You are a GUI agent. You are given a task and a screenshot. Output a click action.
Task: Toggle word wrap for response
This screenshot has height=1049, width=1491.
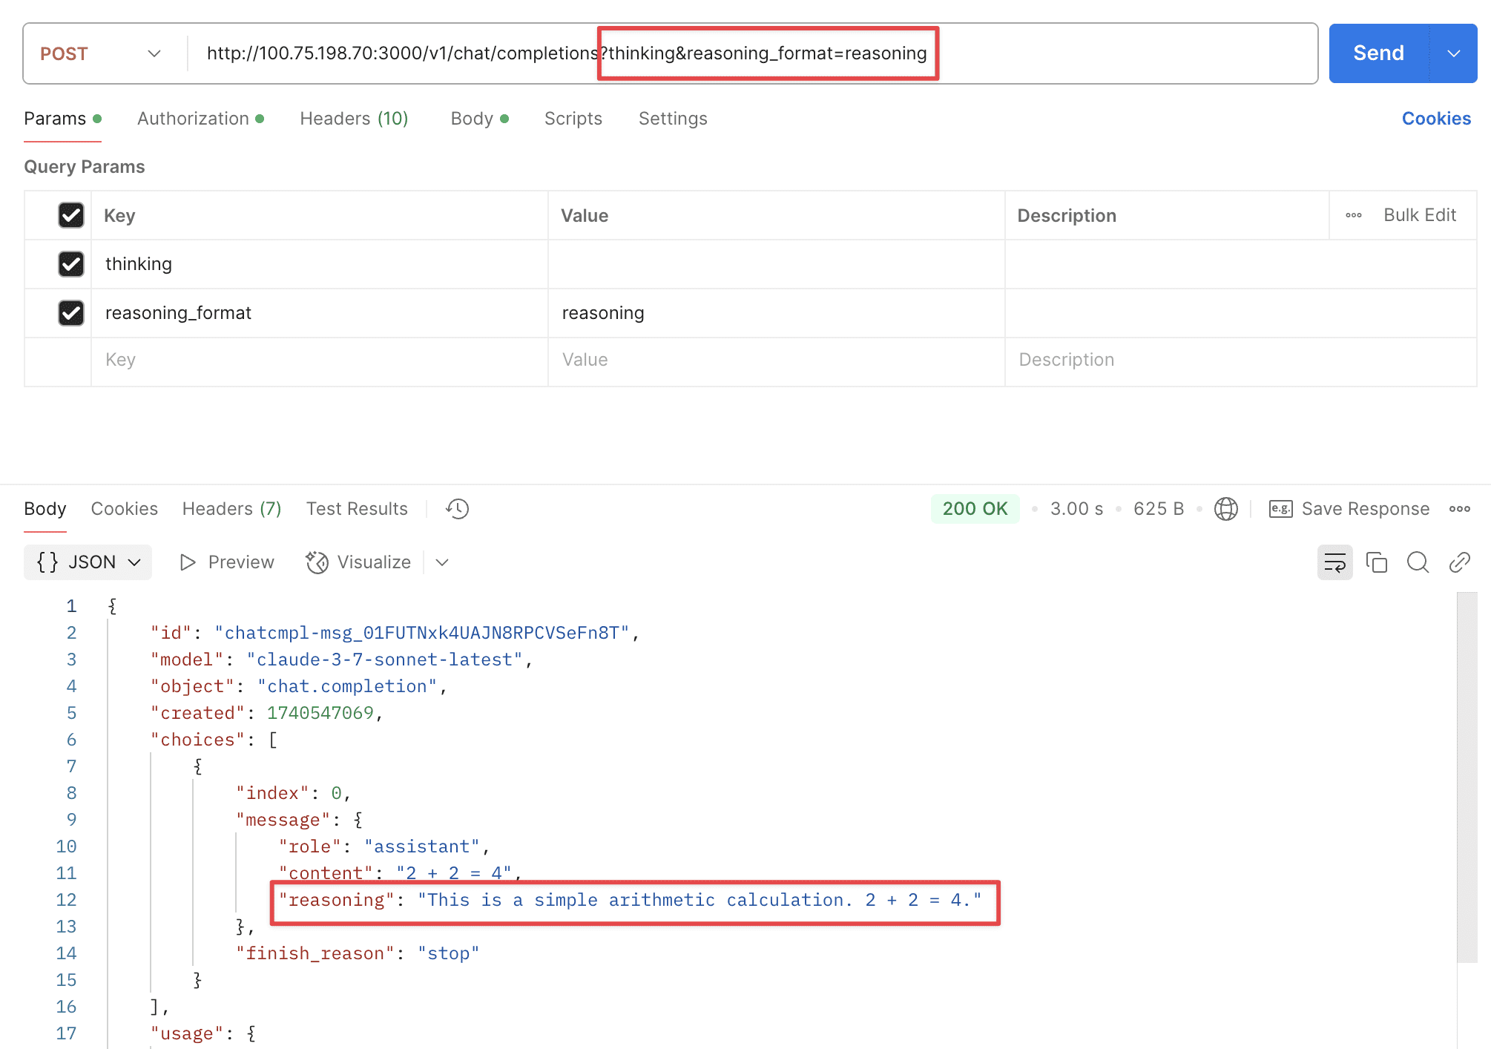[1334, 562]
